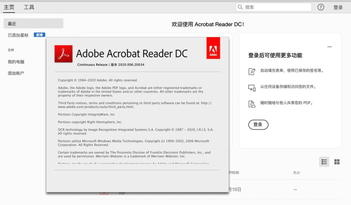Image resolution: width=351 pixels, height=205 pixels.
Task: Click the search magnifier icon
Action: [x=240, y=7]
